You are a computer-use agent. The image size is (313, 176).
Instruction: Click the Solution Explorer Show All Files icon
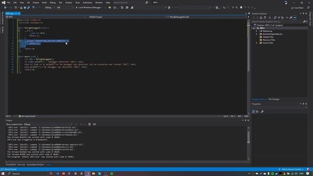coord(282,18)
